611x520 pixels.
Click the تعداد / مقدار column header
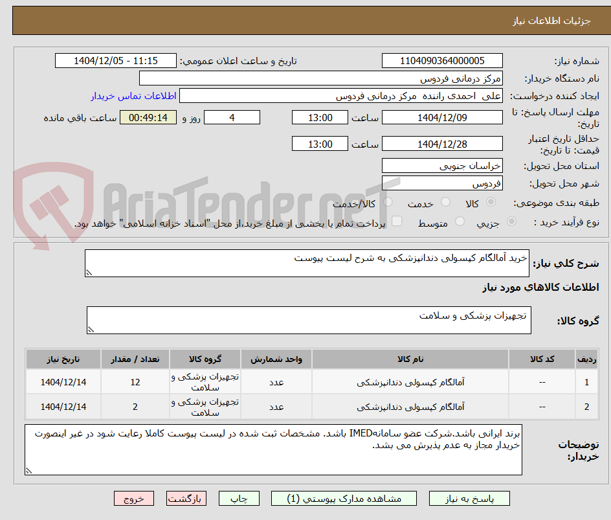pyautogui.click(x=135, y=359)
